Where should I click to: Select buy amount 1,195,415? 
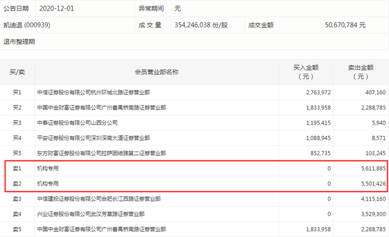tap(318, 123)
